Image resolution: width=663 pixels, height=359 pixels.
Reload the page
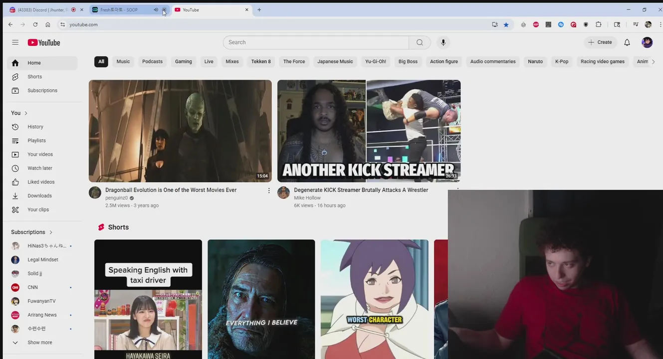click(35, 24)
